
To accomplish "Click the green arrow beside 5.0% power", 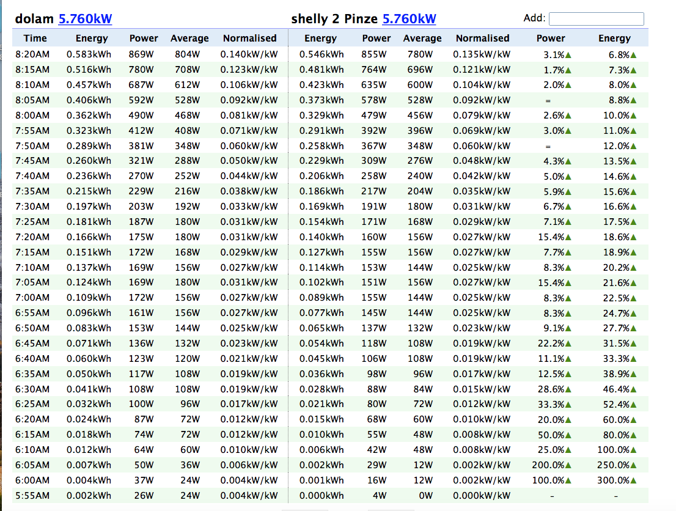I will point(568,177).
